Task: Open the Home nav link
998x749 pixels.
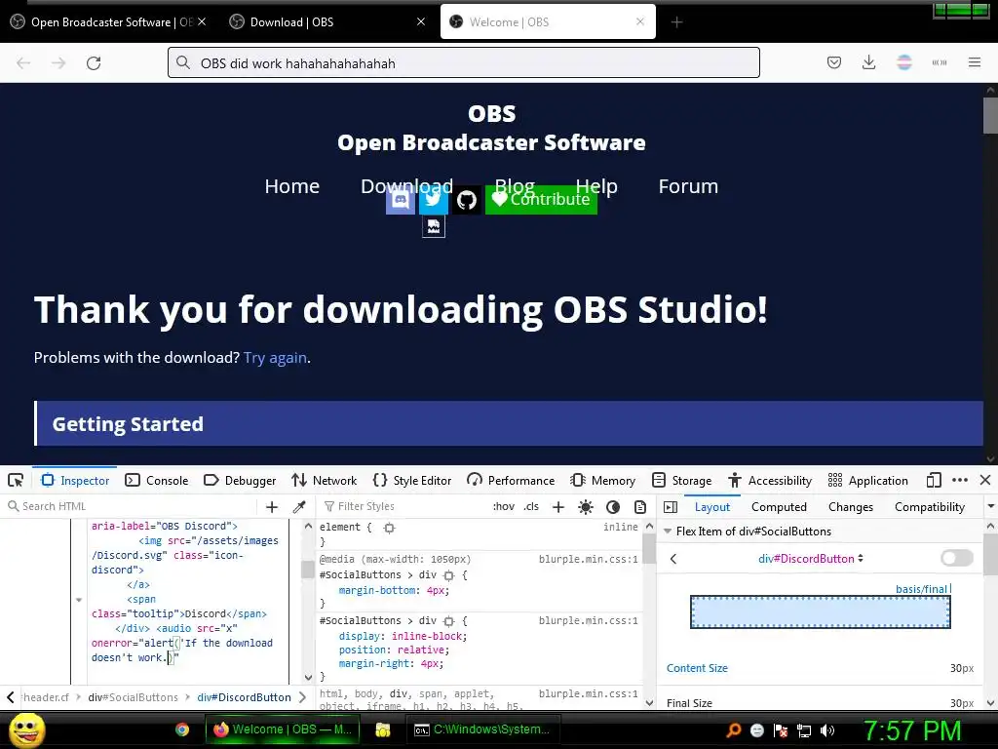Action: coord(292,186)
